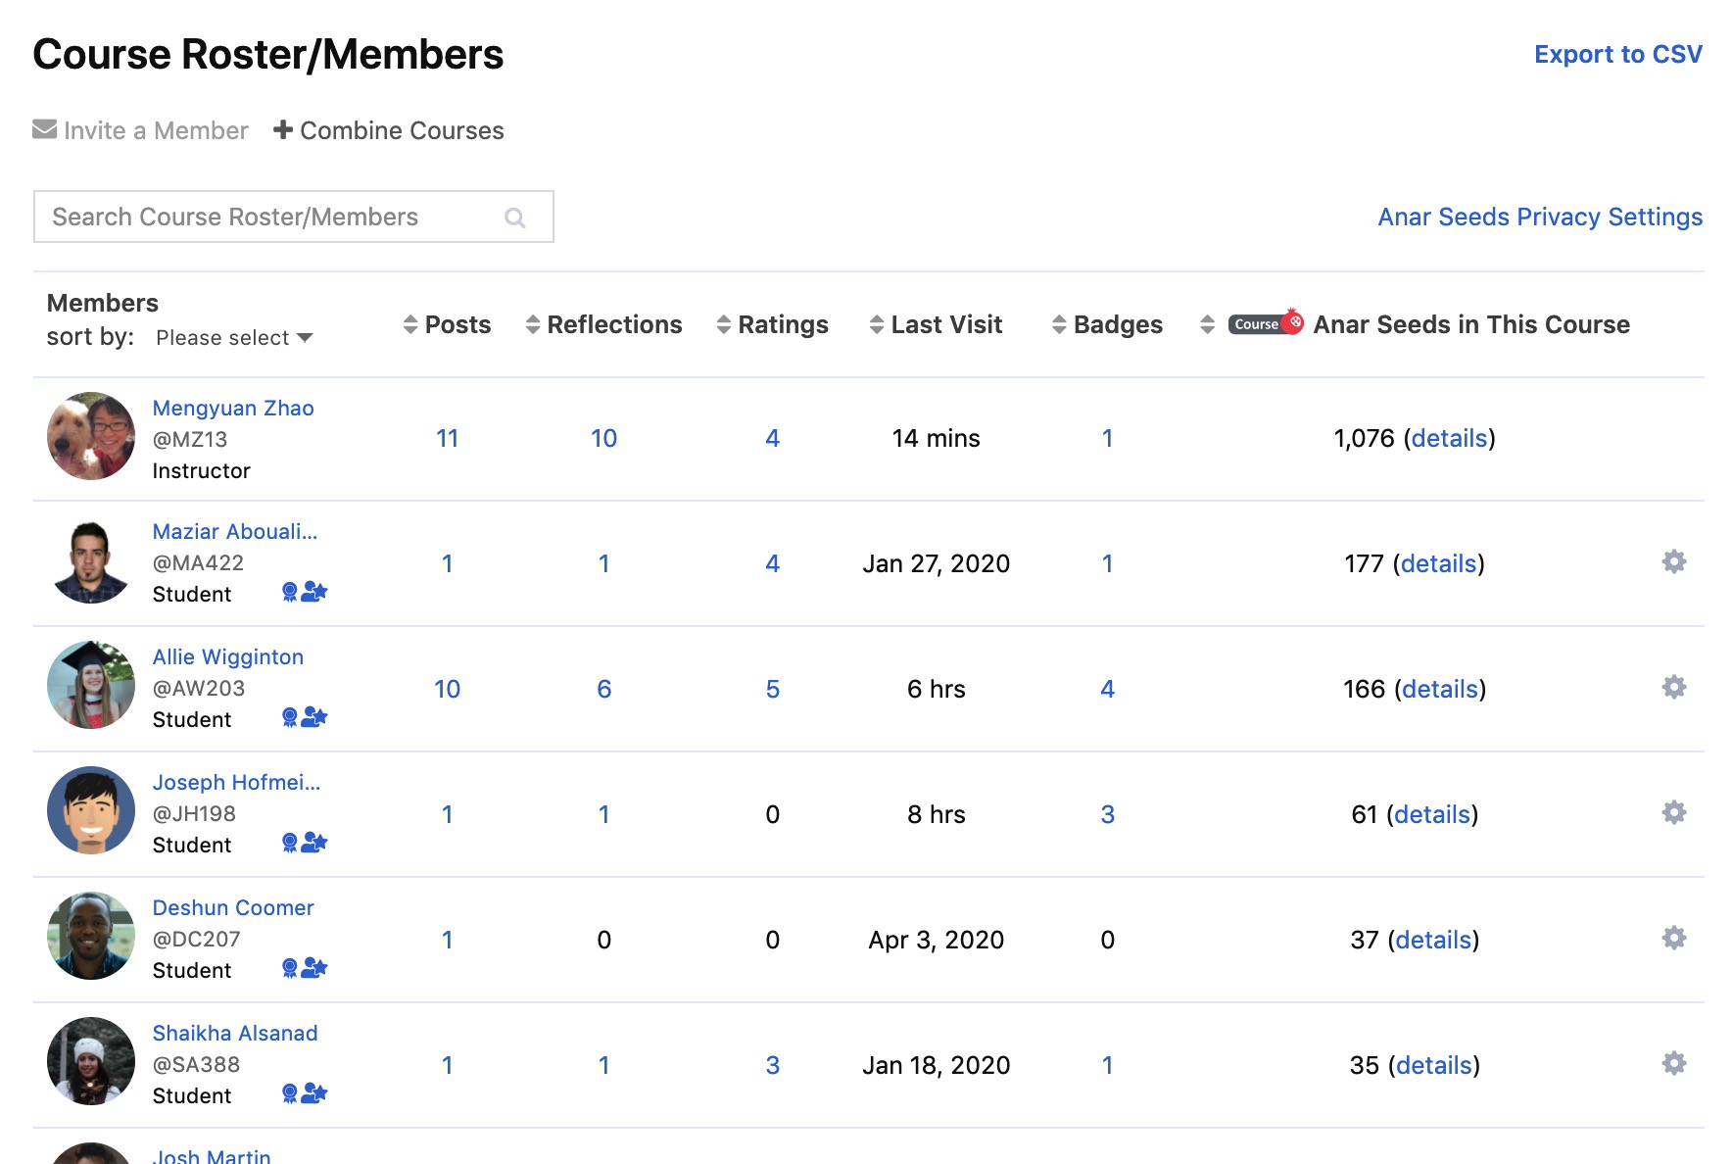Click the plus icon beside Combine Courses
1732x1164 pixels.
(283, 129)
